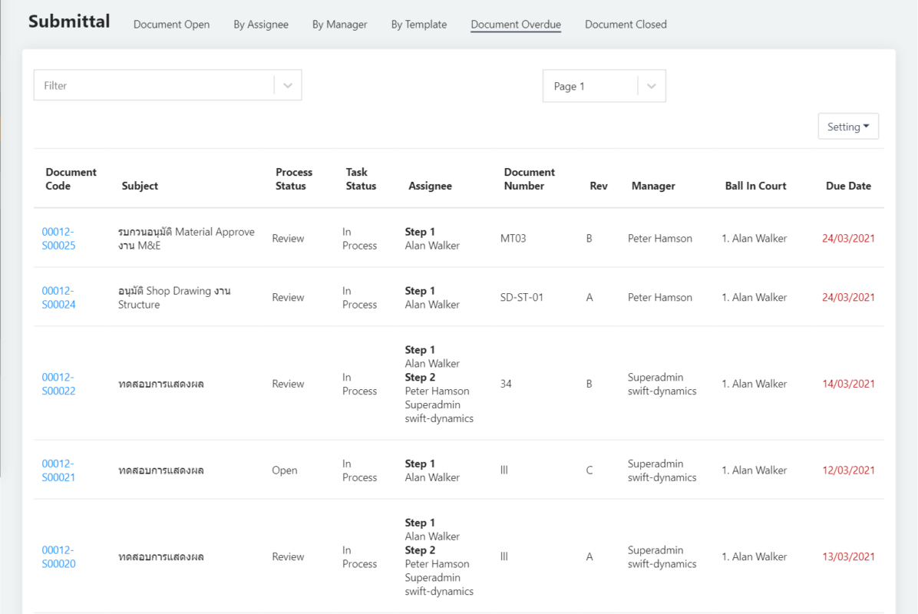Click the overdue date 24/03/2021 on MT03 row
Image resolution: width=918 pixels, height=614 pixels.
(848, 238)
